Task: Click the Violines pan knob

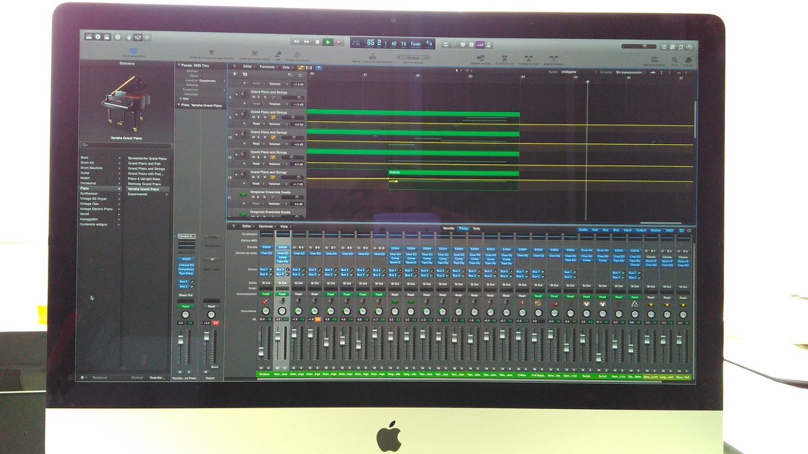Action: point(266,311)
